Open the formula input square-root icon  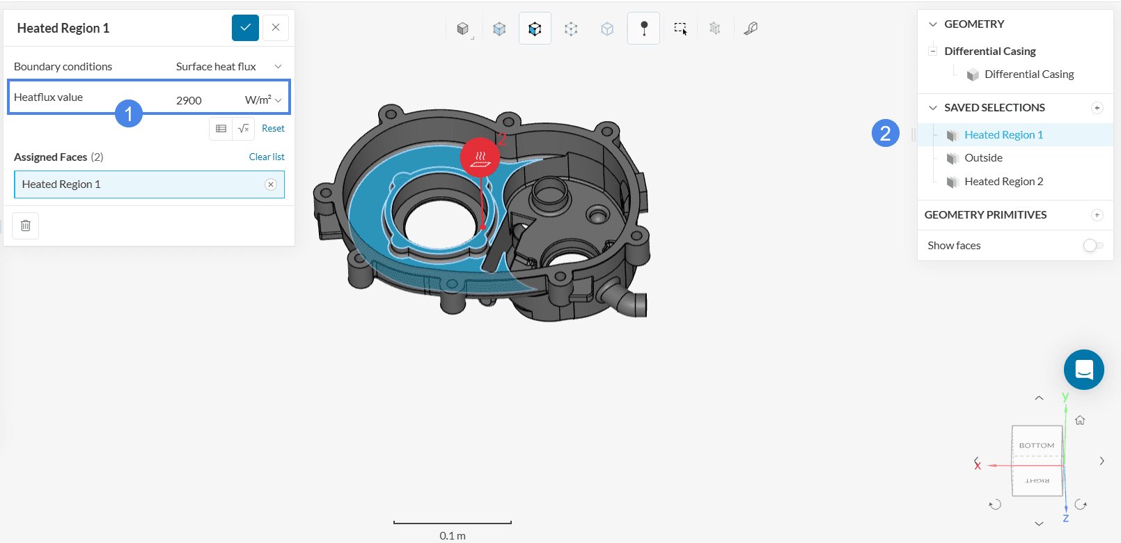pos(243,129)
